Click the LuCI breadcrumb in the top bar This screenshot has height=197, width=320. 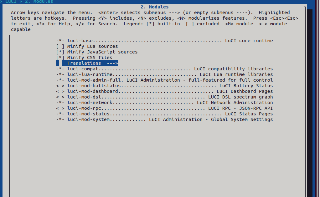(11, 2)
